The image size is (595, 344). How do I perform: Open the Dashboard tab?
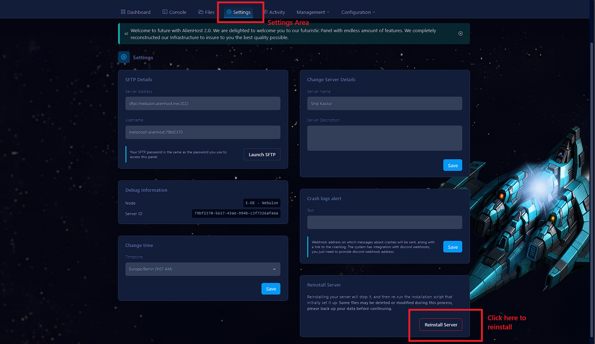pyautogui.click(x=136, y=12)
